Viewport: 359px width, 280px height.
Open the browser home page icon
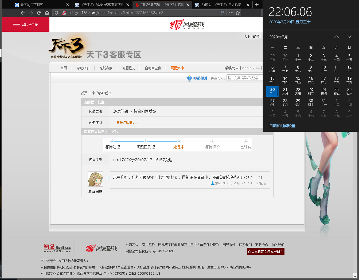[47, 13]
